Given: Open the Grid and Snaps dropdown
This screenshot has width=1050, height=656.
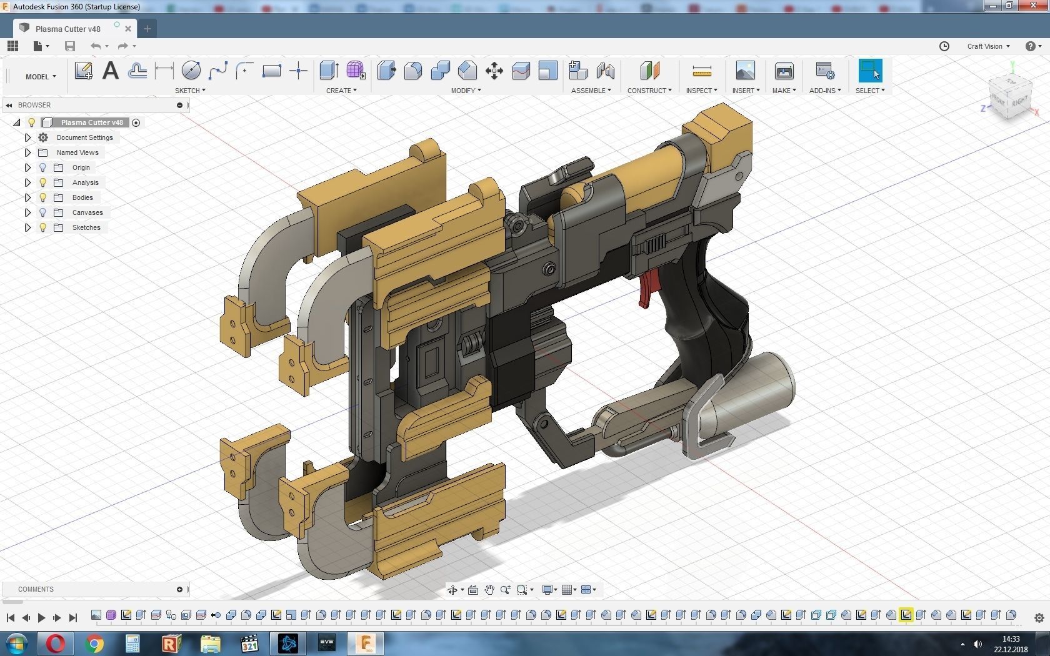Looking at the screenshot, I should [x=569, y=590].
